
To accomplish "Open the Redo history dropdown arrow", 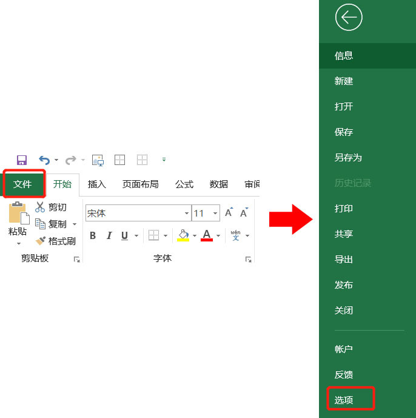I will 83,160.
